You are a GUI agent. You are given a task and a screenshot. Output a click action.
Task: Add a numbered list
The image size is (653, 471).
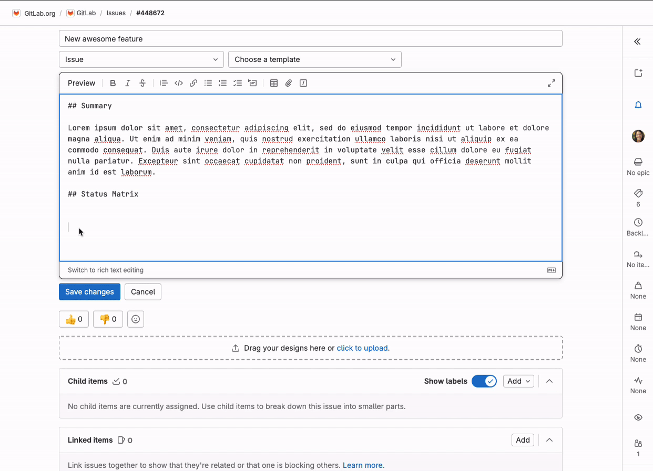coord(223,83)
